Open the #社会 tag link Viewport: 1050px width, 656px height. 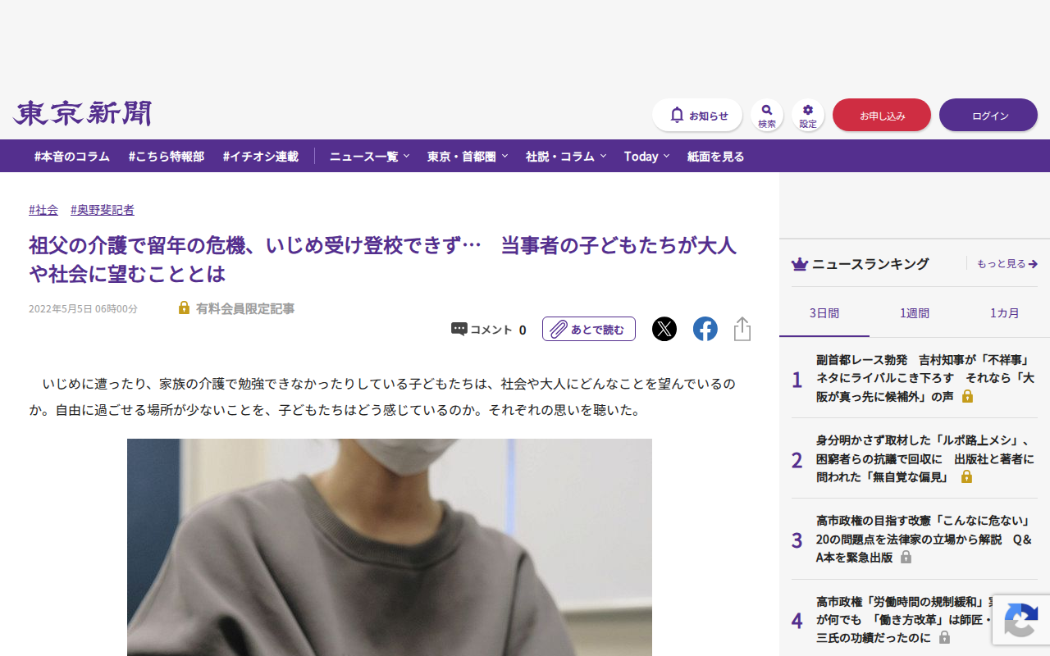43,210
